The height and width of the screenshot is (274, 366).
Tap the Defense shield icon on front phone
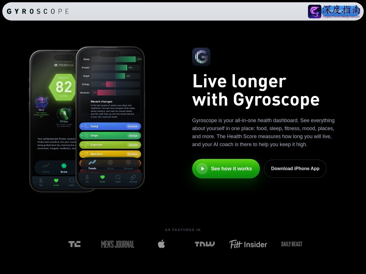click(128, 162)
